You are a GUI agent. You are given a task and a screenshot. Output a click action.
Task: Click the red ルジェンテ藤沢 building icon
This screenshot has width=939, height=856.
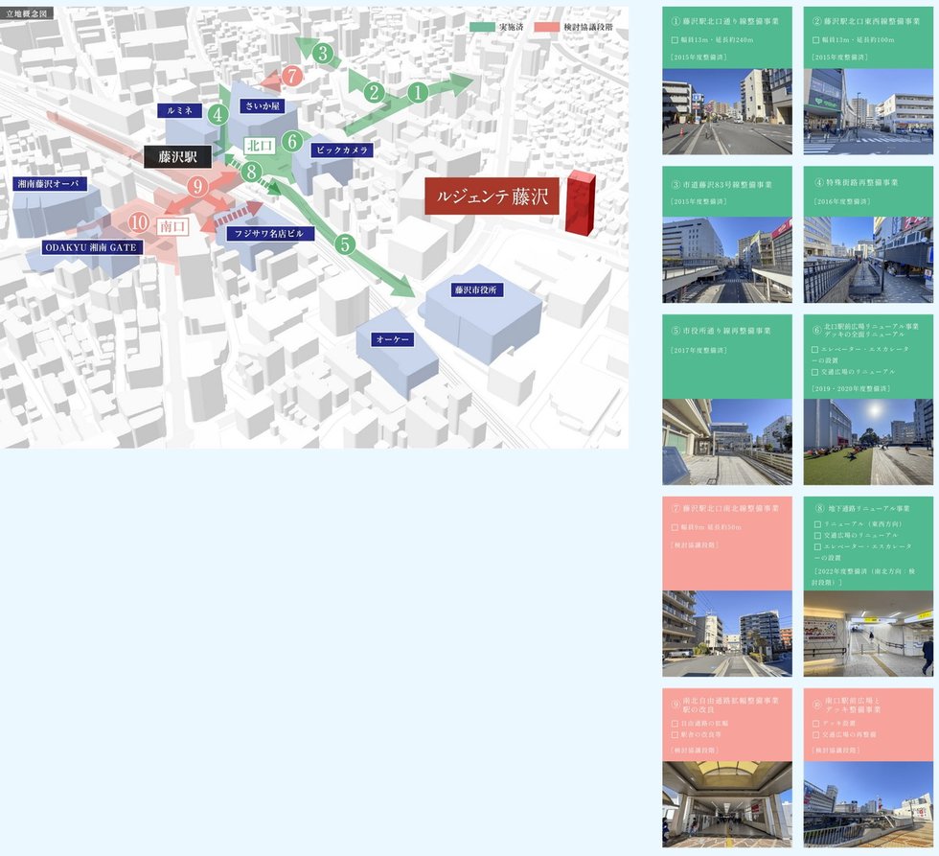click(579, 204)
